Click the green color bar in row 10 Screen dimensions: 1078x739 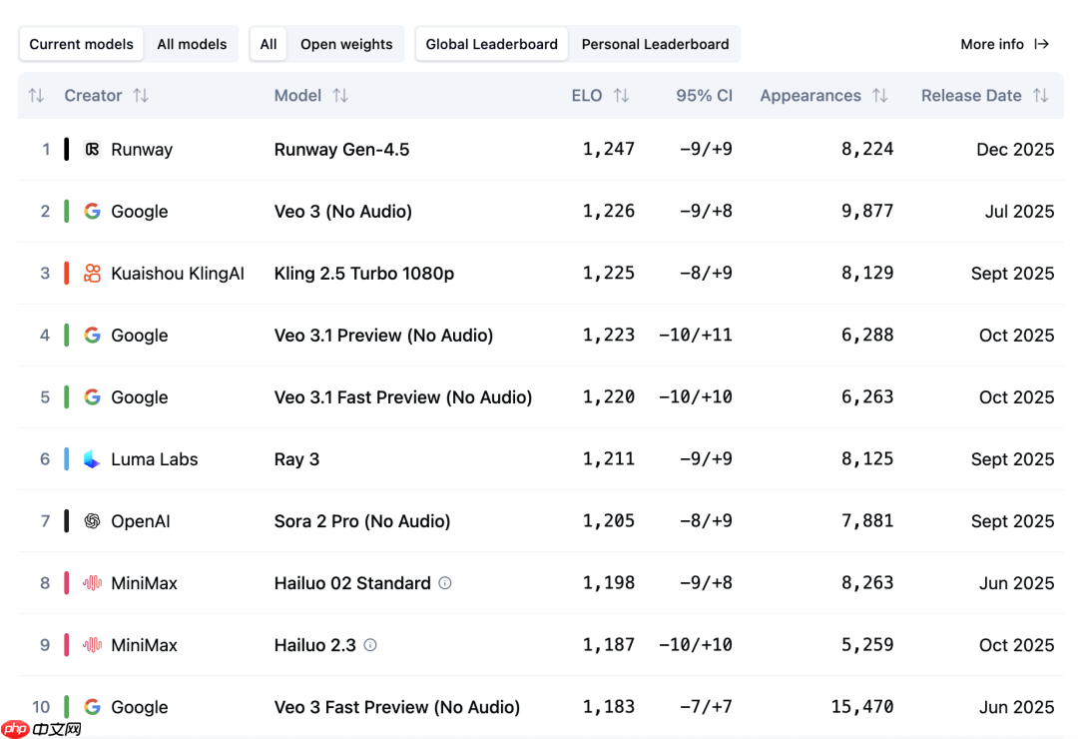point(67,707)
